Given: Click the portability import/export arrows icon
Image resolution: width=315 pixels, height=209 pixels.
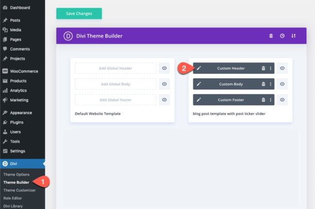Looking at the screenshot, I should (293, 36).
